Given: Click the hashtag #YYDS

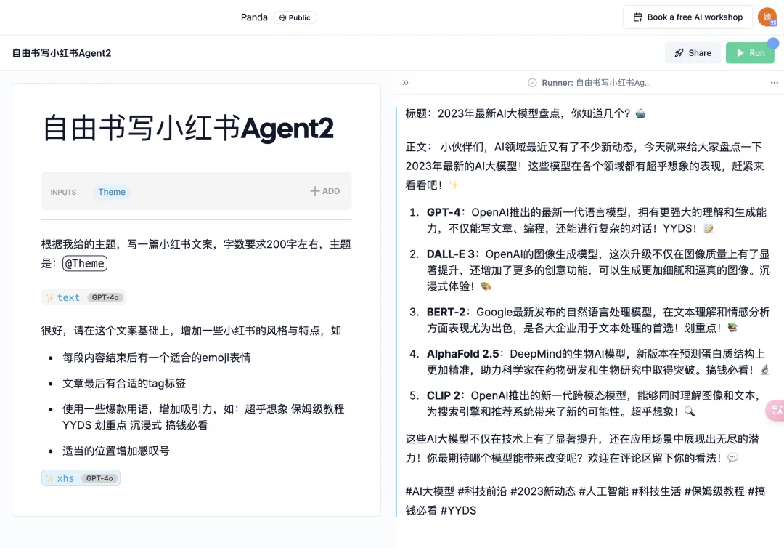Looking at the screenshot, I should pos(459,510).
